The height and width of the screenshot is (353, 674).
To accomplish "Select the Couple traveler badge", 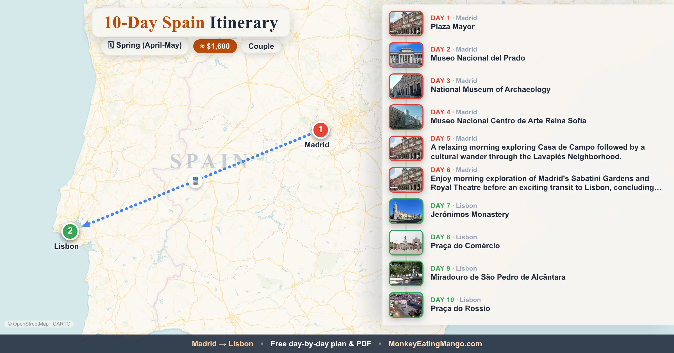I will (x=261, y=46).
